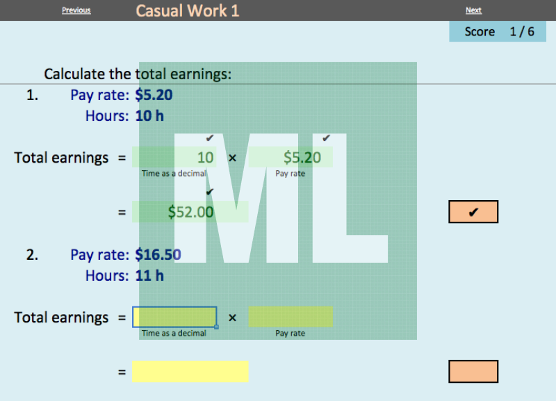Click the Casual Work 1 title
Image resolution: width=556 pixels, height=401 pixels.
pos(187,10)
